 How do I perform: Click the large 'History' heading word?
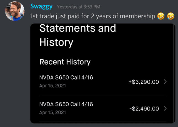56,43
